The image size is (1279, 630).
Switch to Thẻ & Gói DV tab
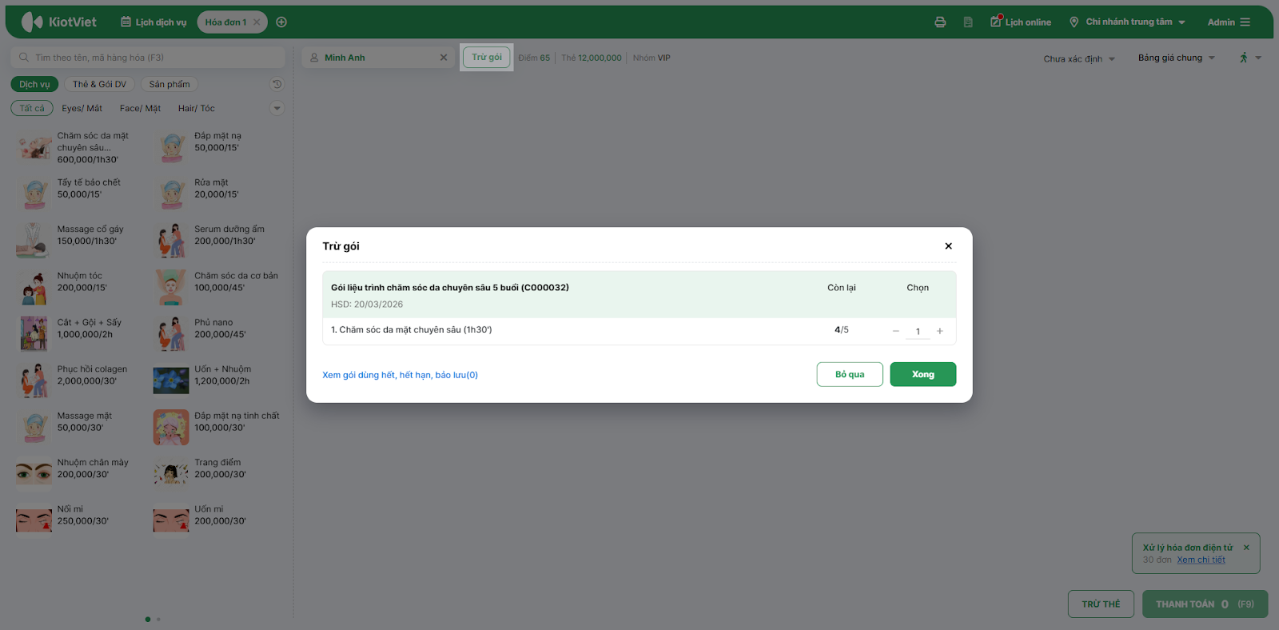(99, 84)
